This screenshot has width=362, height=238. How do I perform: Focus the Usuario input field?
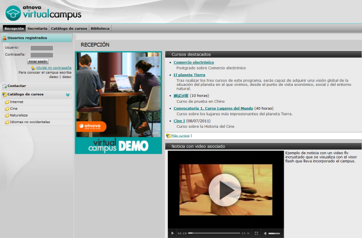tap(42, 48)
